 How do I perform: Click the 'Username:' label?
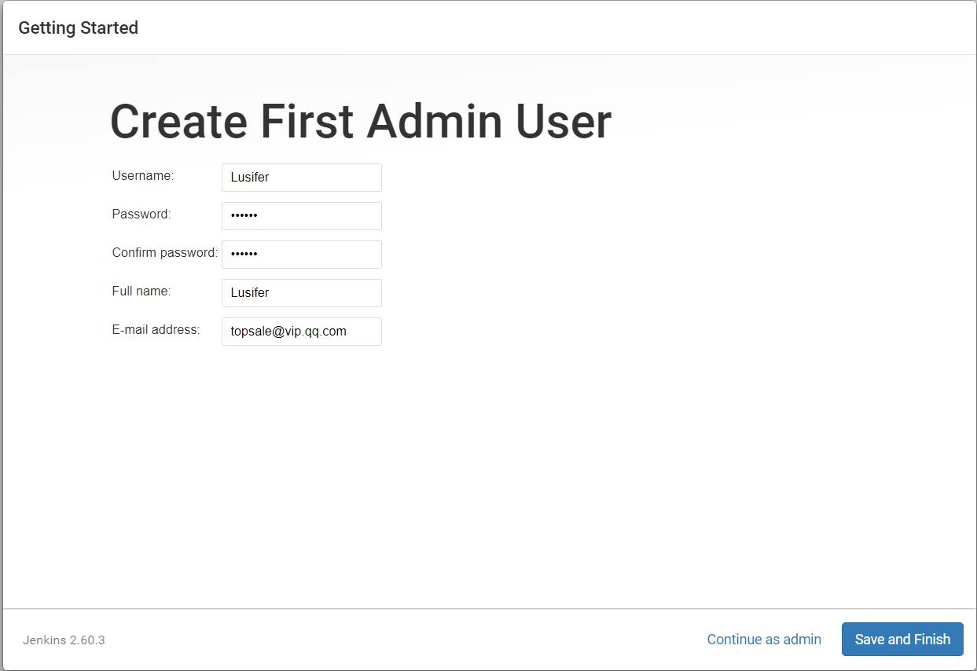coord(143,176)
